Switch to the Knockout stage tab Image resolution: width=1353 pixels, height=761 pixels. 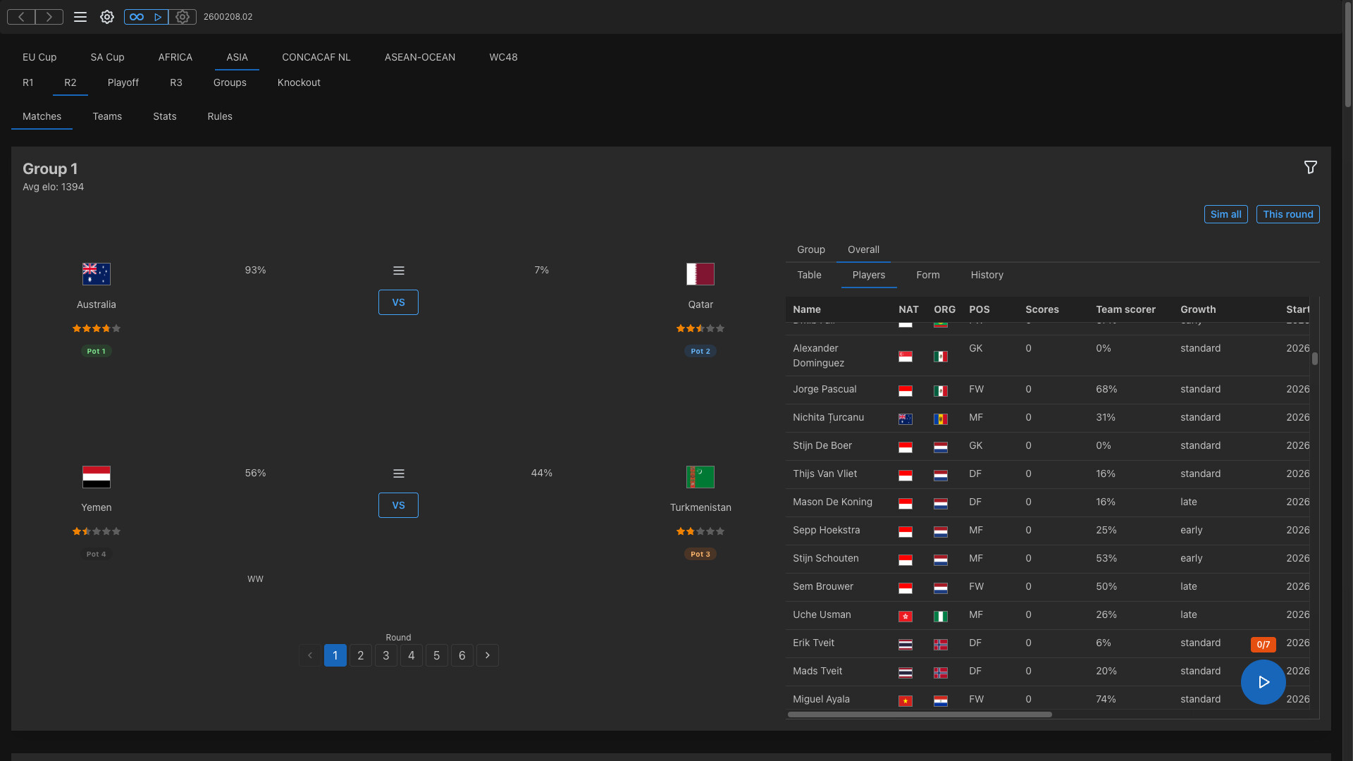pyautogui.click(x=299, y=82)
